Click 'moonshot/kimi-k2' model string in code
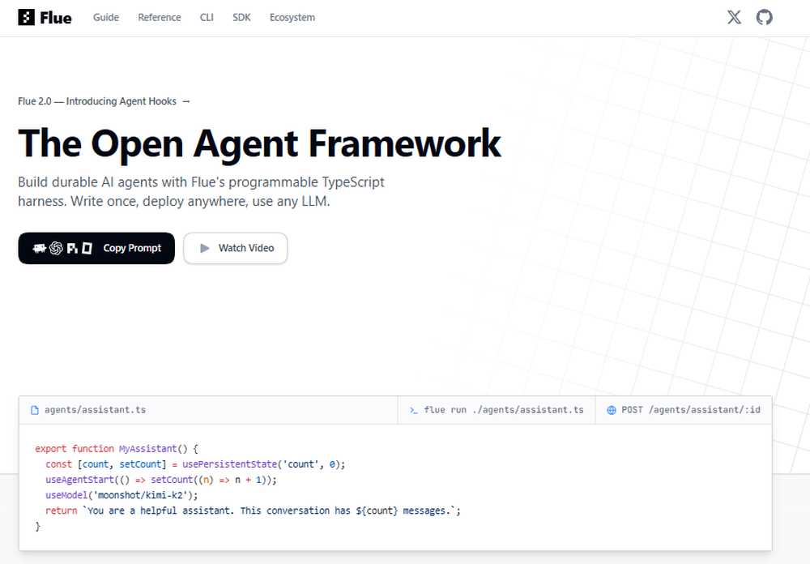The height and width of the screenshot is (564, 810). click(x=140, y=495)
